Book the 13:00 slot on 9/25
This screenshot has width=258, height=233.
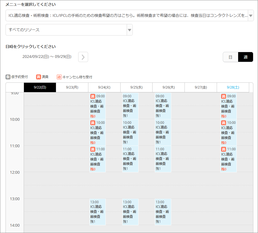point(130,212)
